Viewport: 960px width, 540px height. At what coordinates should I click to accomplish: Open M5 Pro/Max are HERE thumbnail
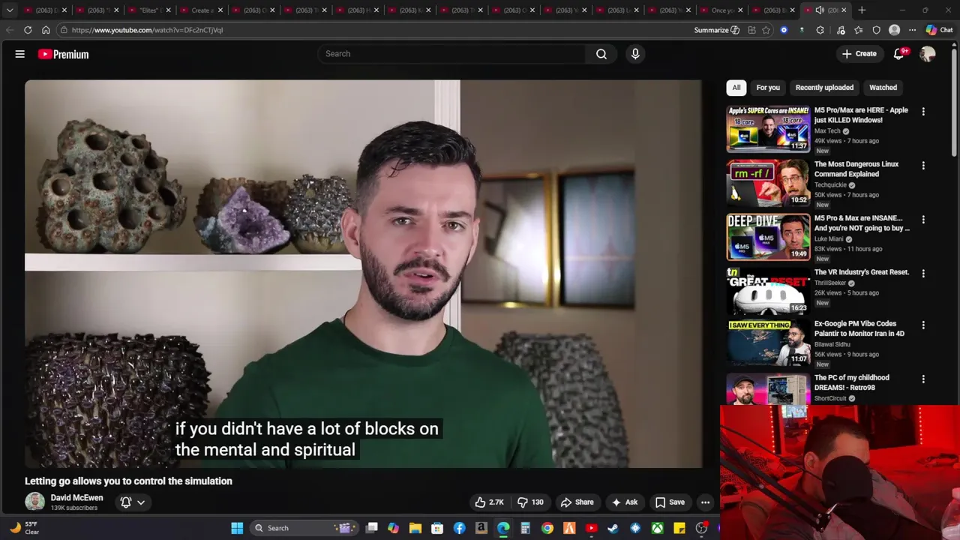click(768, 128)
